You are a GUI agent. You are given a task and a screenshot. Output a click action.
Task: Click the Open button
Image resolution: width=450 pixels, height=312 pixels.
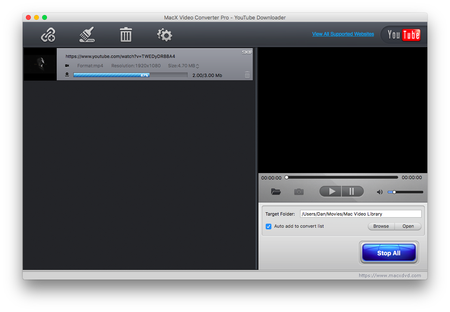click(408, 226)
